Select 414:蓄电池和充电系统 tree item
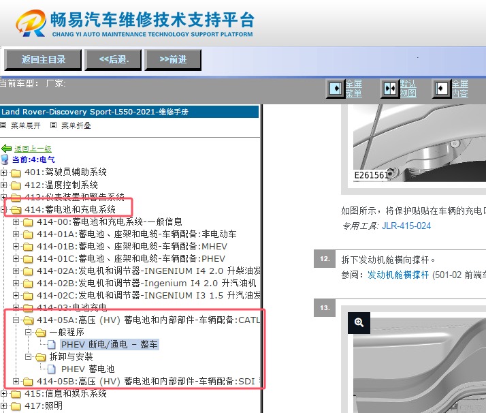Screen dimensions: 486x413 coord(70,209)
